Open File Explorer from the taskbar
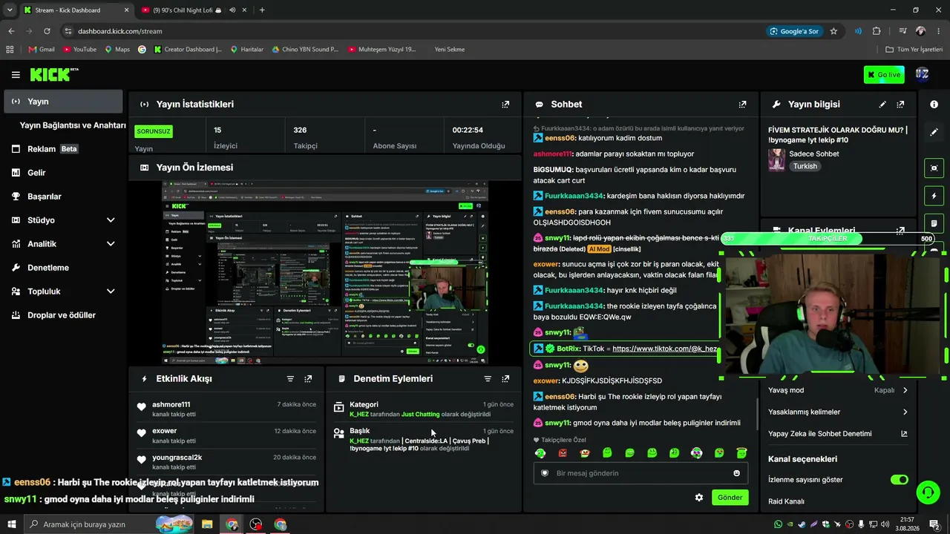Viewport: 950px width, 534px height. click(207, 524)
